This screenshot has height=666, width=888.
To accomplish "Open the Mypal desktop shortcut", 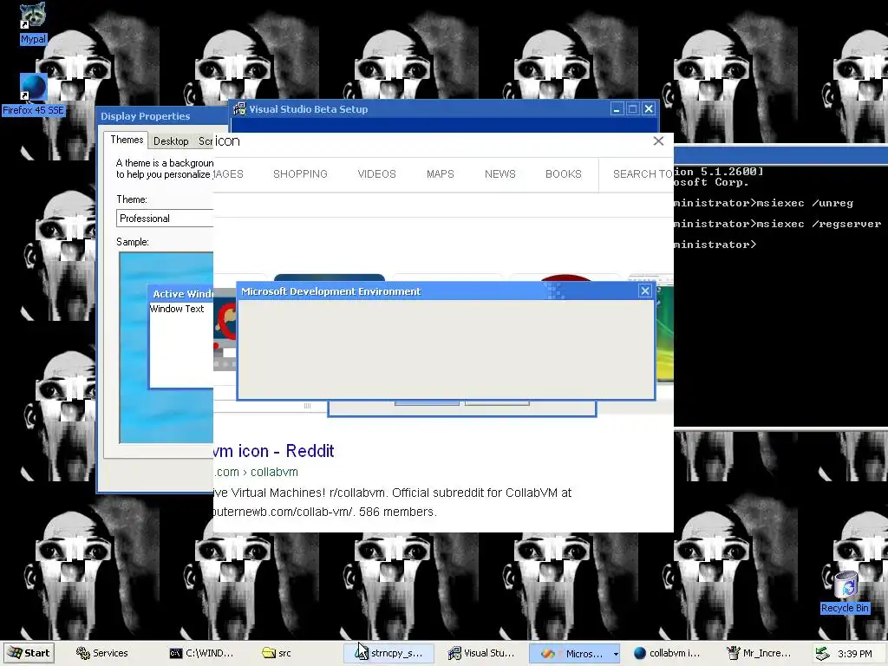I will pyautogui.click(x=33, y=23).
